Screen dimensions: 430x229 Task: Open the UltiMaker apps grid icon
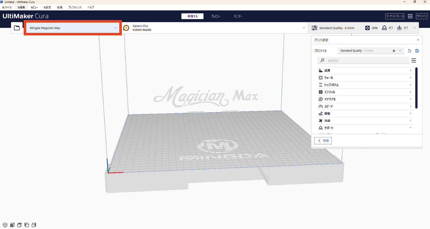point(410,16)
